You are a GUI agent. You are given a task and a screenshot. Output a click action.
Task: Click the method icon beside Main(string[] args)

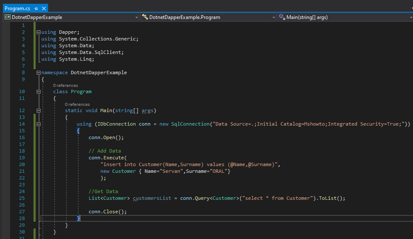point(282,17)
